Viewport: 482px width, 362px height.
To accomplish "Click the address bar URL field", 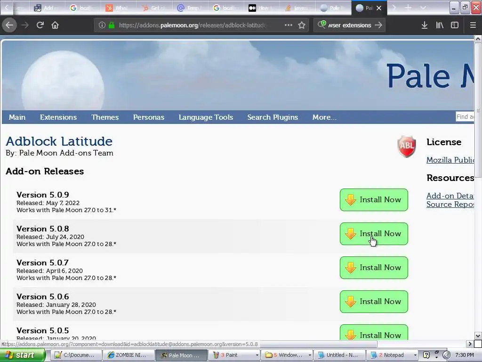I will click(x=192, y=25).
